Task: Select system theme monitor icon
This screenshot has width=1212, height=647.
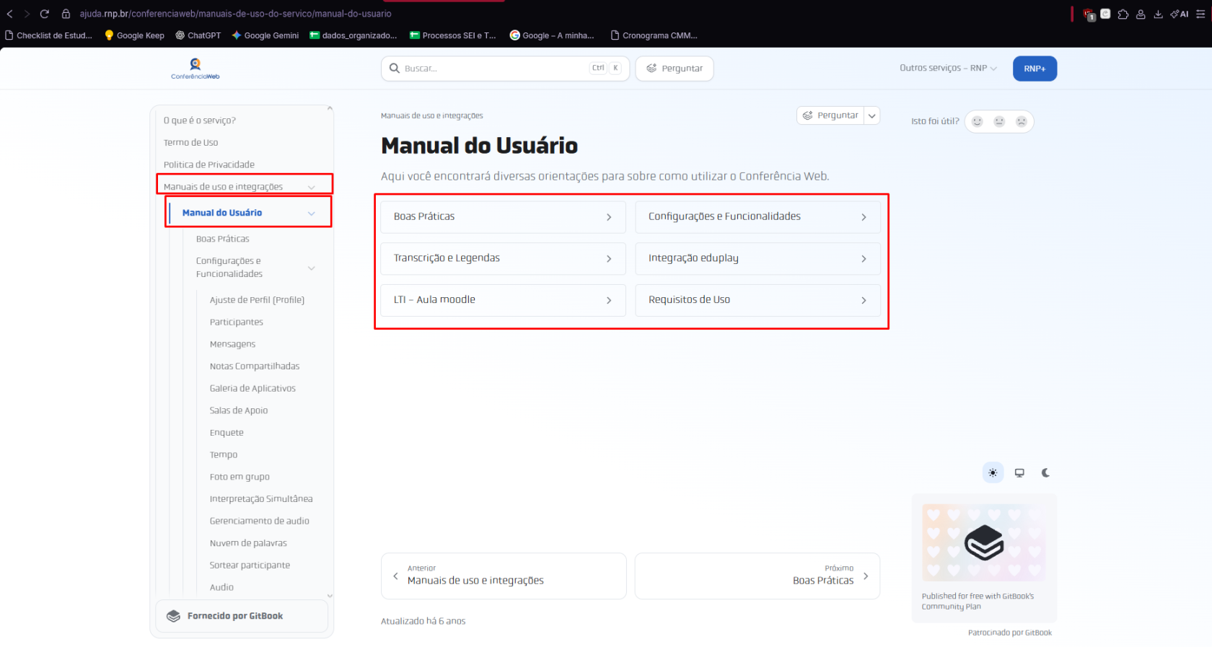Action: tap(1019, 473)
